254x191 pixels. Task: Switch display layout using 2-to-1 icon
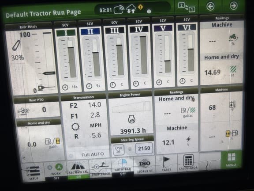tap(187, 8)
